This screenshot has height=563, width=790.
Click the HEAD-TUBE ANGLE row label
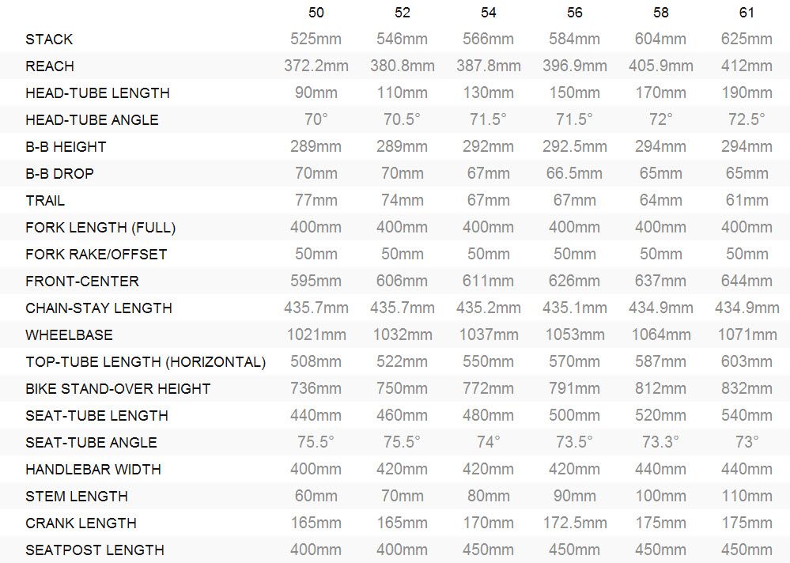[93, 120]
